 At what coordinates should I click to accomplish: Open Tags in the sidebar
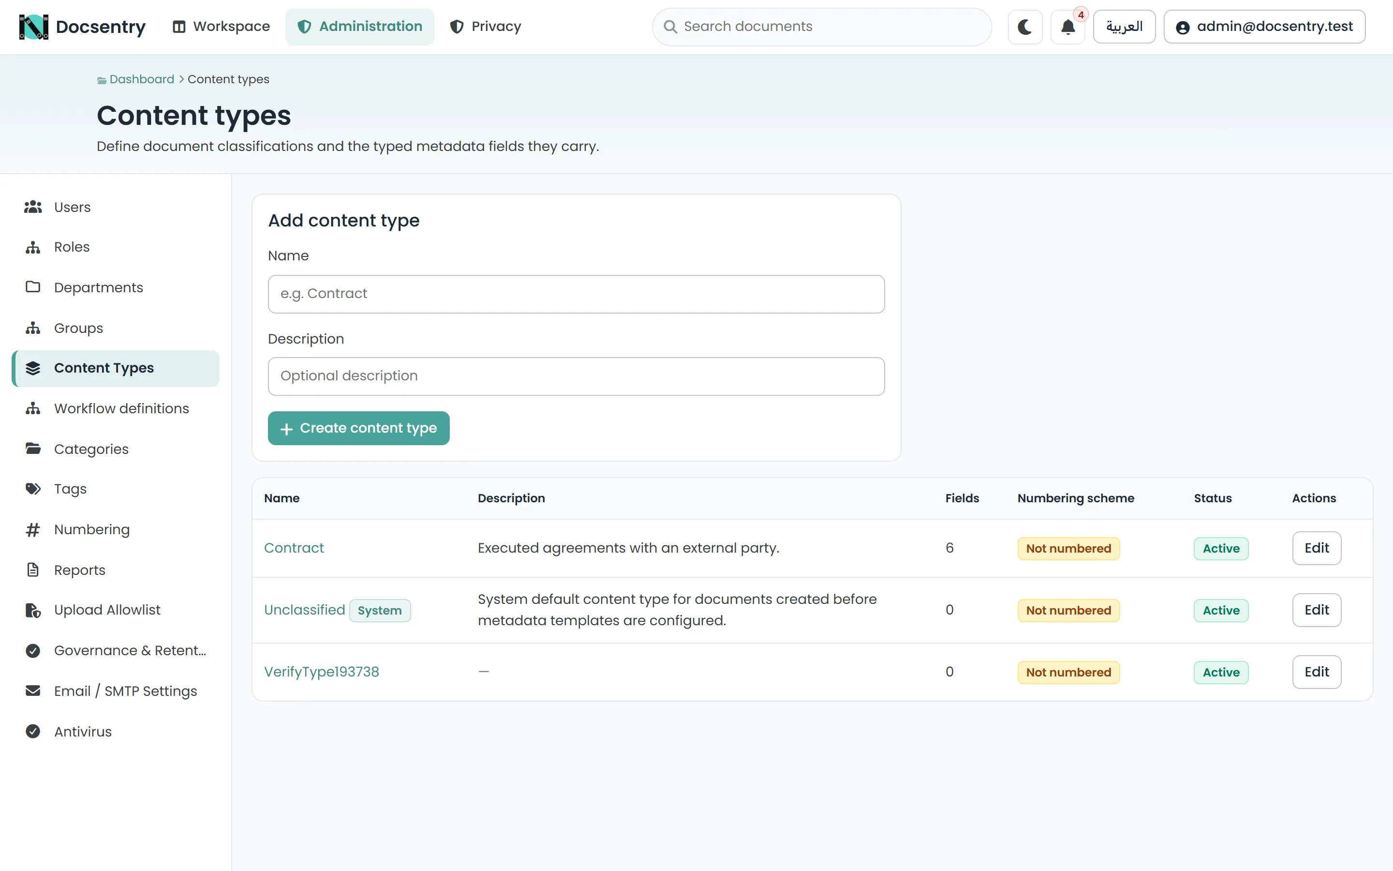(116, 489)
